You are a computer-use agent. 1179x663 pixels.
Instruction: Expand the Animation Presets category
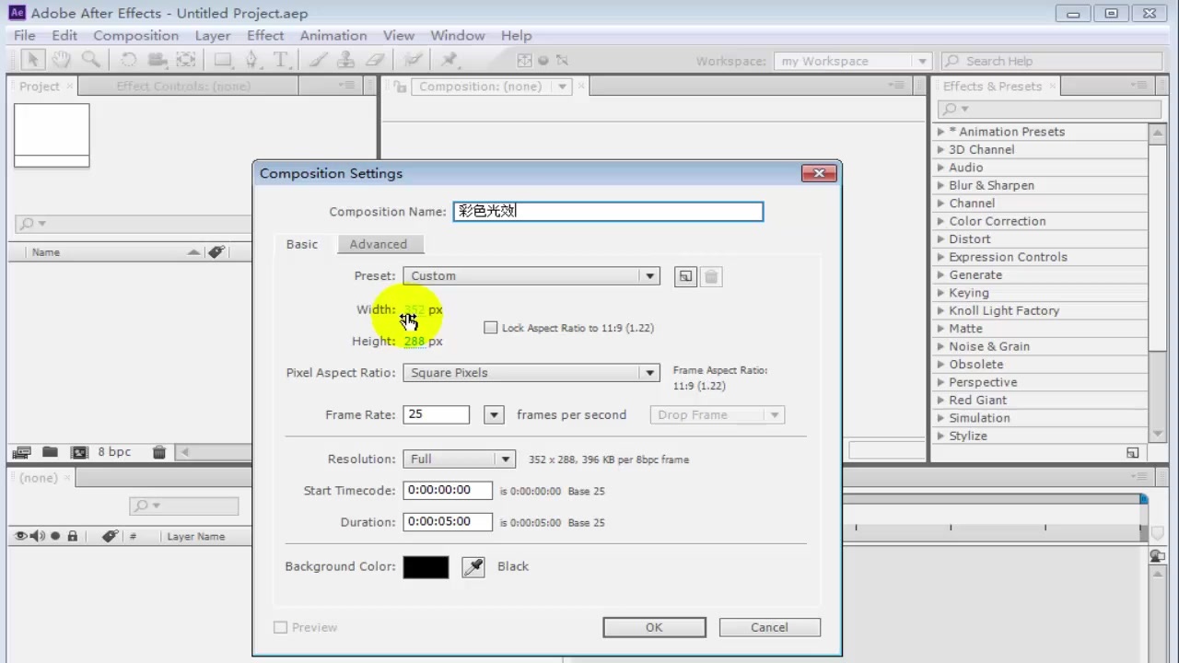[940, 132]
